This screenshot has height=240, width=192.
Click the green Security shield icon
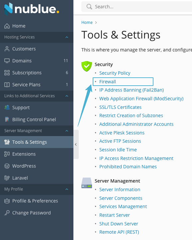coord(87,66)
